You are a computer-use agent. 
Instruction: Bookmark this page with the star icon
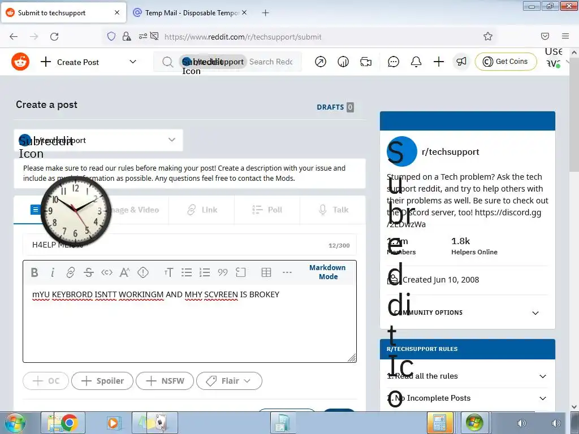[x=488, y=36]
